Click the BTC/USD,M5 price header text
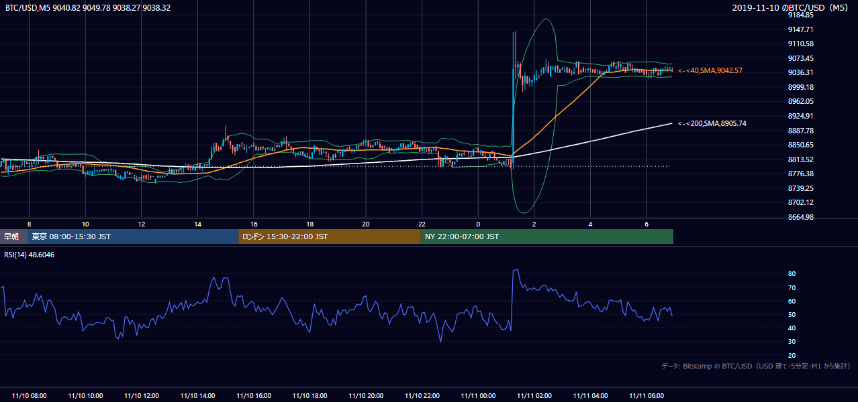Viewport: 858px width, 402px height. [x=88, y=7]
